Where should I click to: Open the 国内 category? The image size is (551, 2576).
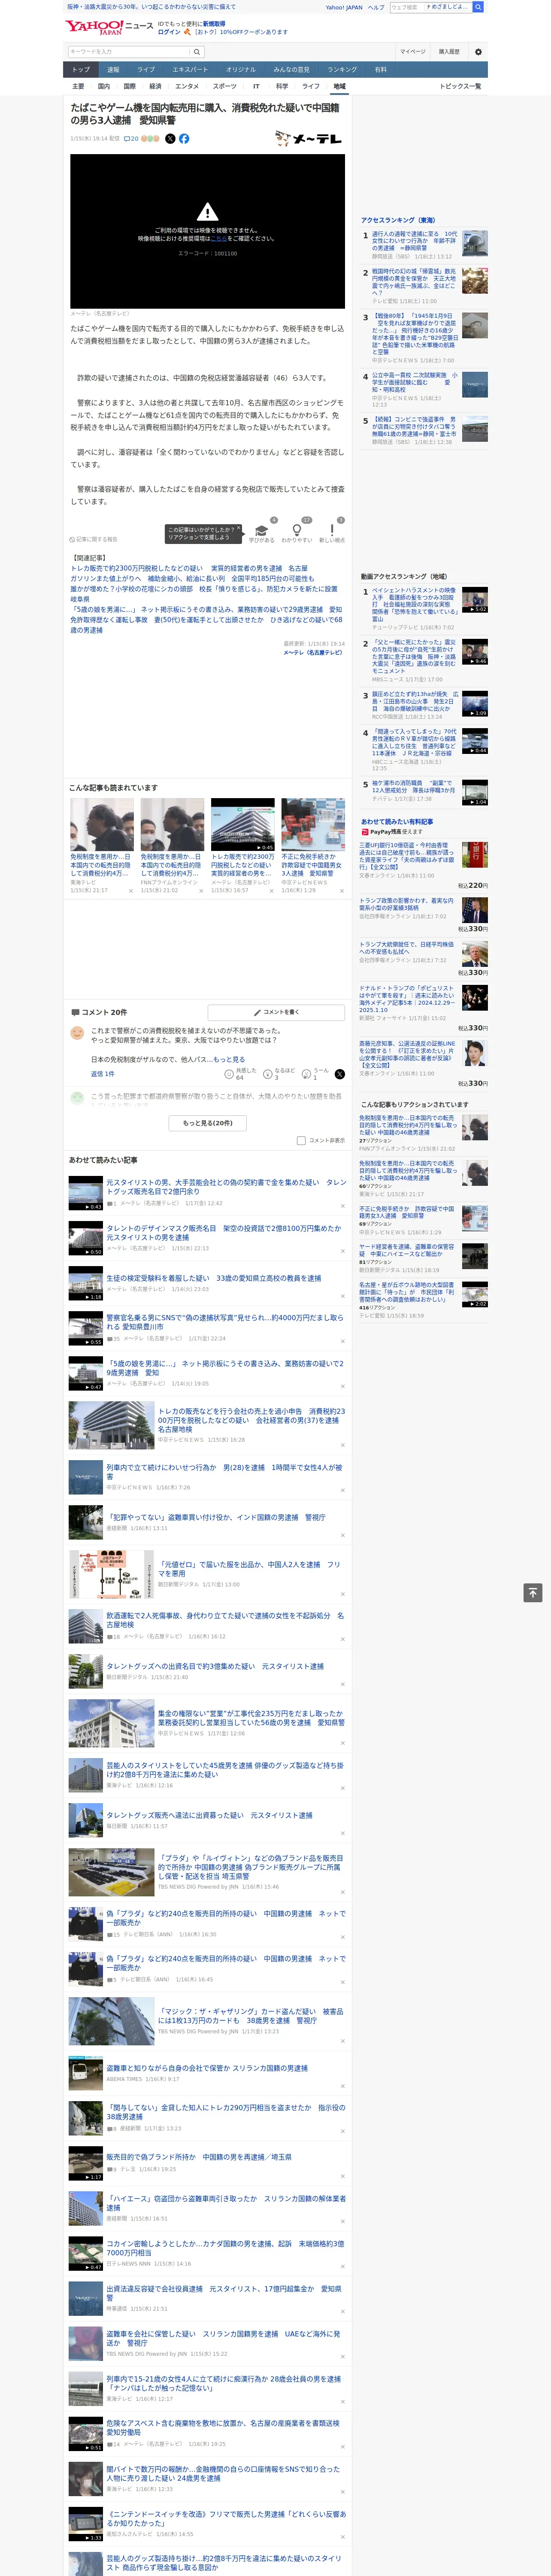pos(104,86)
